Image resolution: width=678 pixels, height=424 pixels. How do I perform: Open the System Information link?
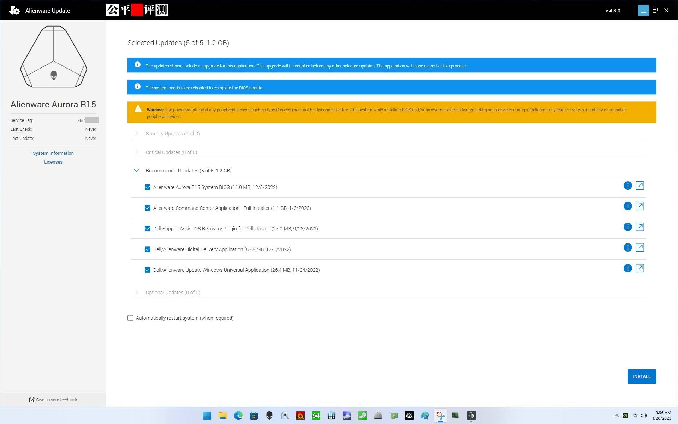pyautogui.click(x=53, y=153)
